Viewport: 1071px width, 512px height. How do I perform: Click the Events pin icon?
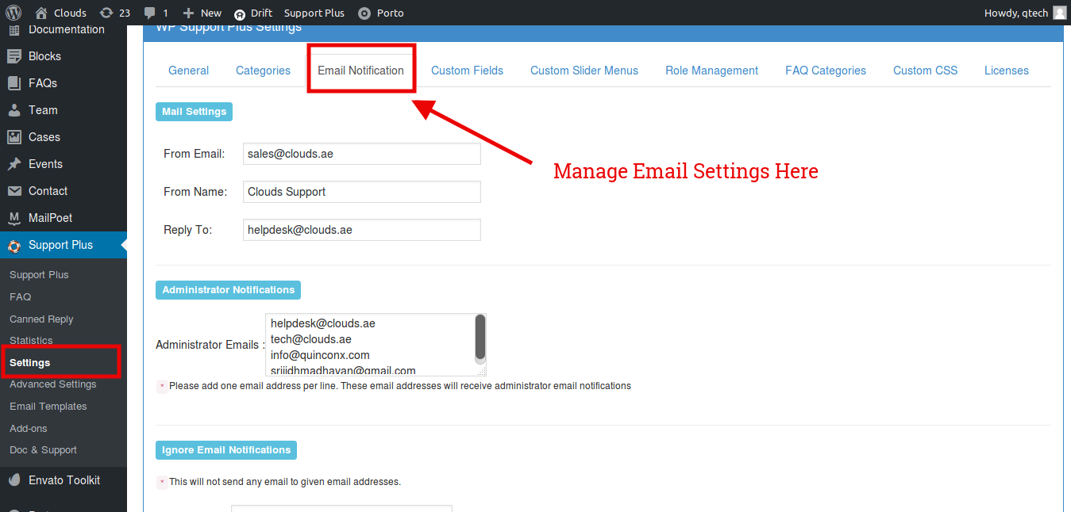14,164
